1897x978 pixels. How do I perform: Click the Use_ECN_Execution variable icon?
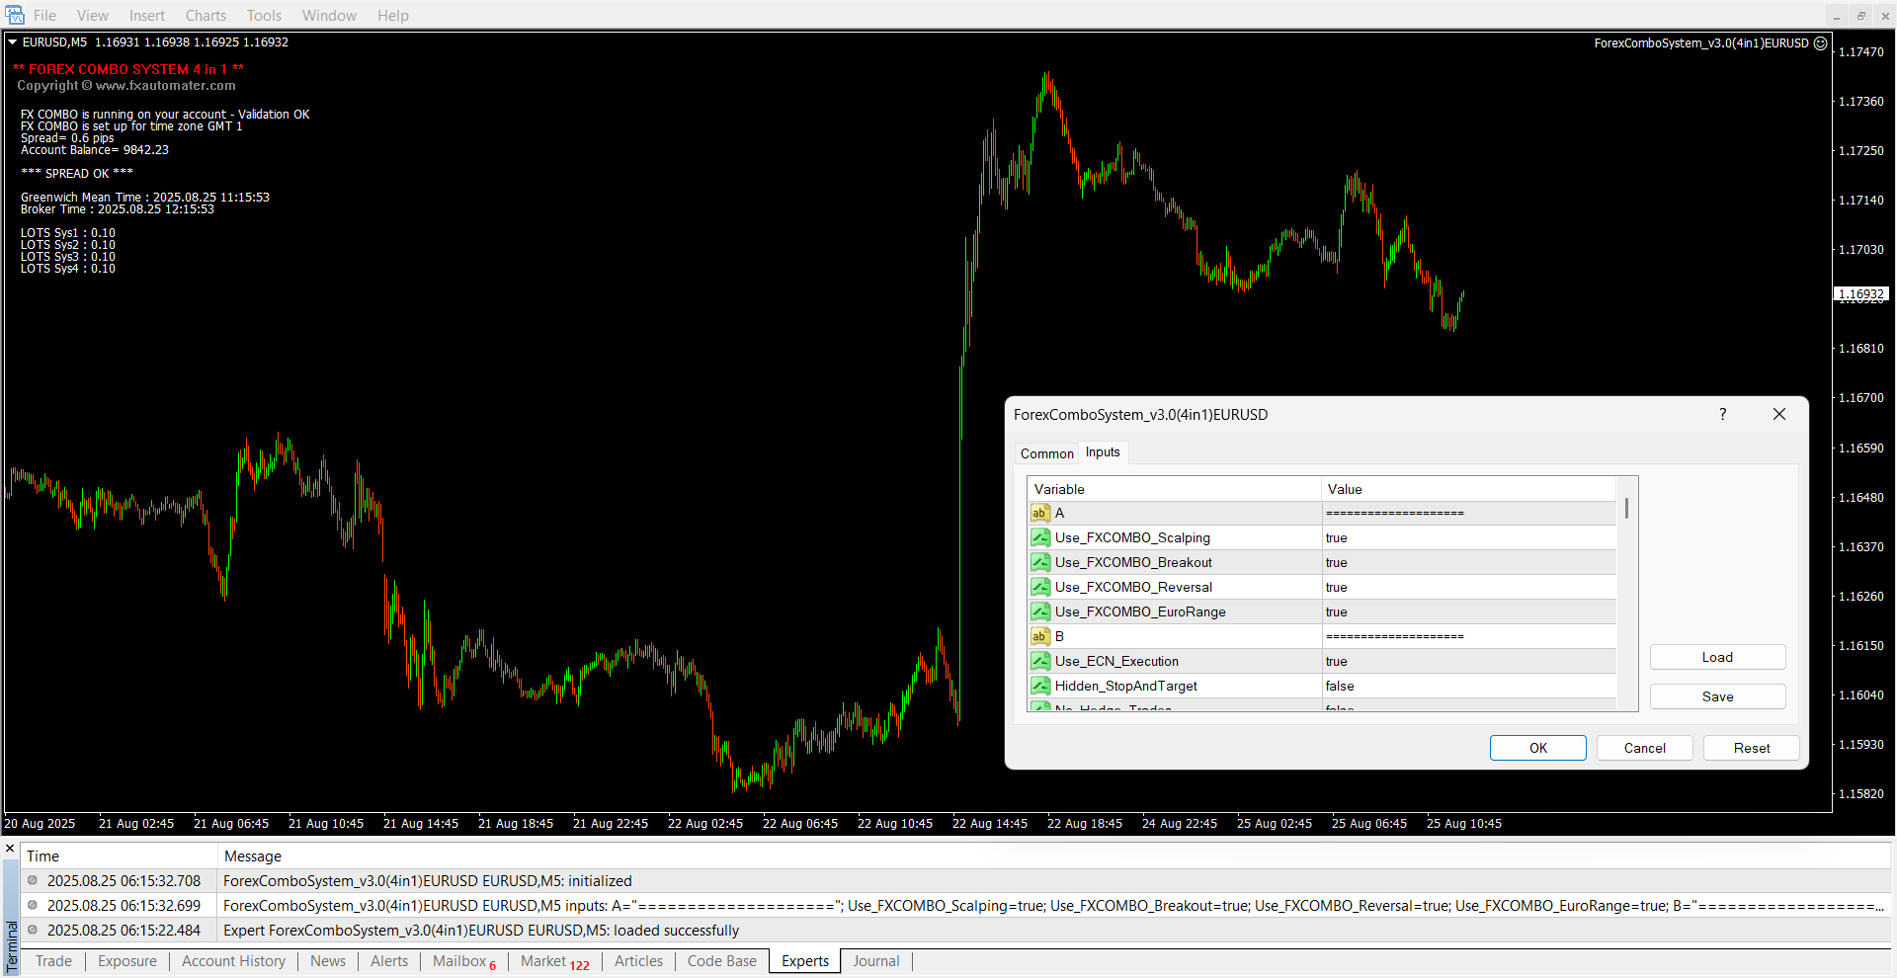click(x=1040, y=661)
